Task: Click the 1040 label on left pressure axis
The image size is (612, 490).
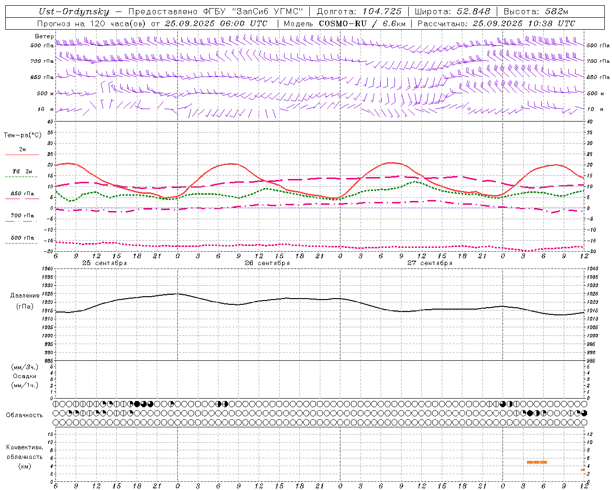Action: [46, 269]
